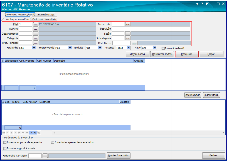Click the Desmarcar Todos button

click(x=162, y=54)
